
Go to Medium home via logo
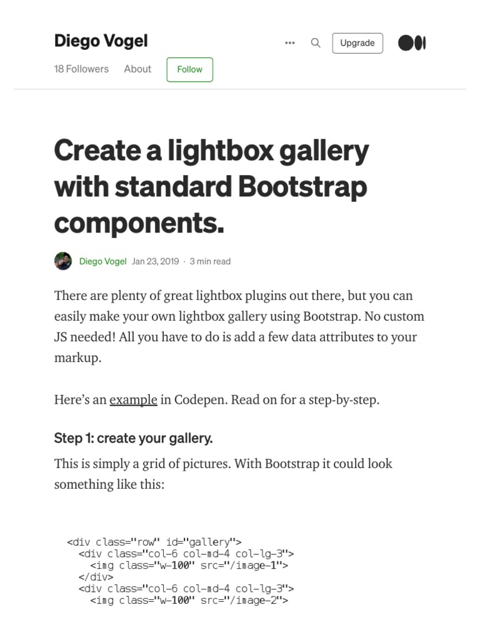tap(412, 43)
